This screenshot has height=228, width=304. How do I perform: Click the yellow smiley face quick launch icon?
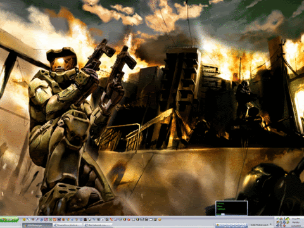(x=160, y=220)
